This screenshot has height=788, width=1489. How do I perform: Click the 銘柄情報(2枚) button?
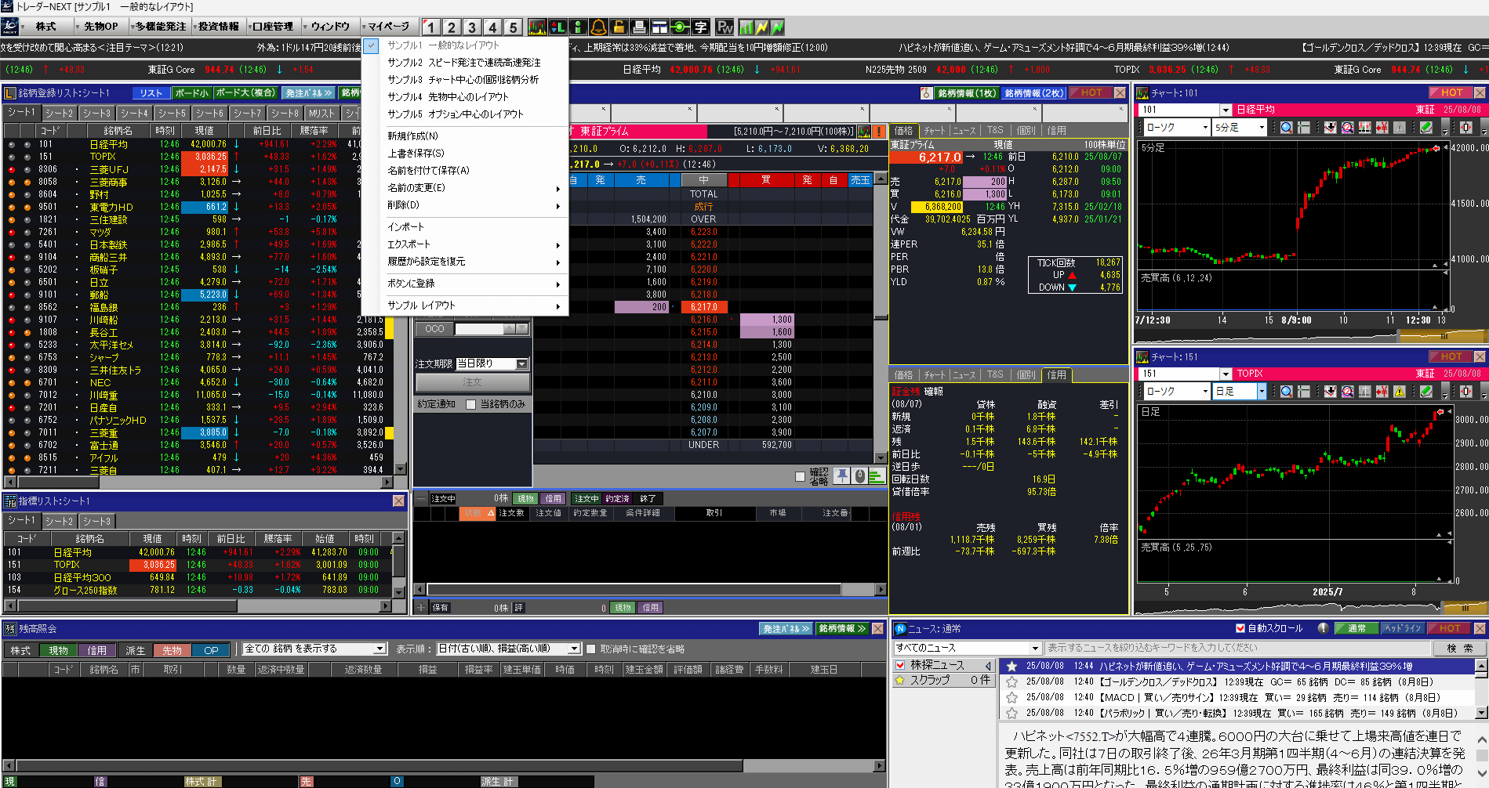pyautogui.click(x=1033, y=93)
